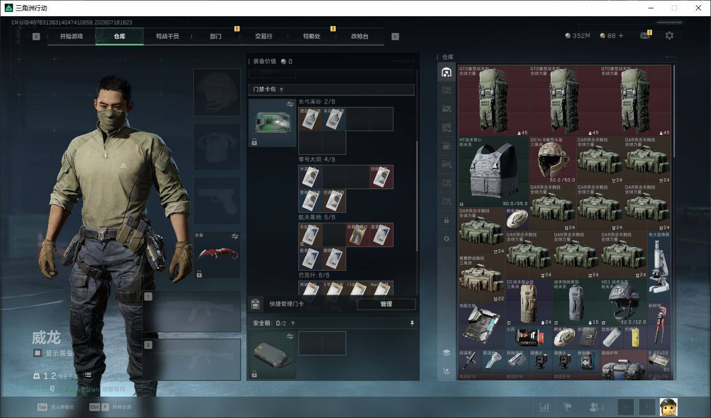The image size is (711, 418).
Task: Click the 航天基地: 5/8 label
Action: pos(317,217)
